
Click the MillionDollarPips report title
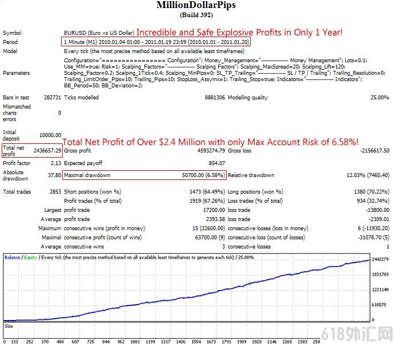point(196,5)
